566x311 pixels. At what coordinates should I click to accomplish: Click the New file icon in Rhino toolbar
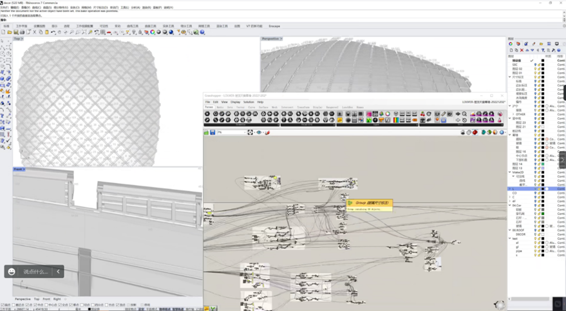tap(4, 32)
